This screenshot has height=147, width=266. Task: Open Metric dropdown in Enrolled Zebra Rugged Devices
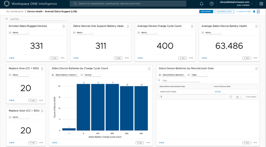click(x=21, y=32)
